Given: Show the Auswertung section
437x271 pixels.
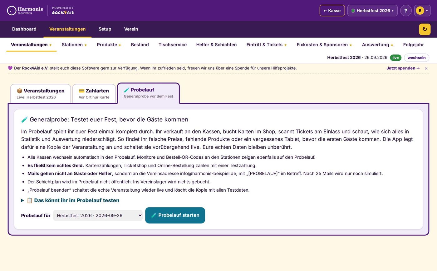Looking at the screenshot, I should [378, 44].
